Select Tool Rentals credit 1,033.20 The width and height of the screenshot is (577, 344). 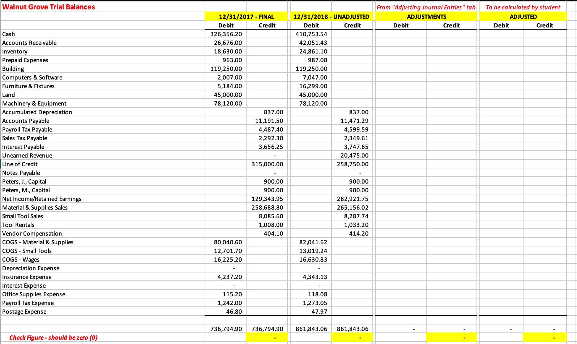352,225
